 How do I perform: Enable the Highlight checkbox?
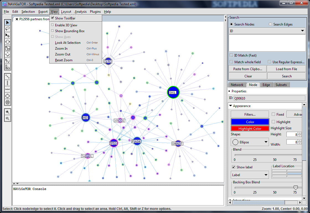point(273,122)
